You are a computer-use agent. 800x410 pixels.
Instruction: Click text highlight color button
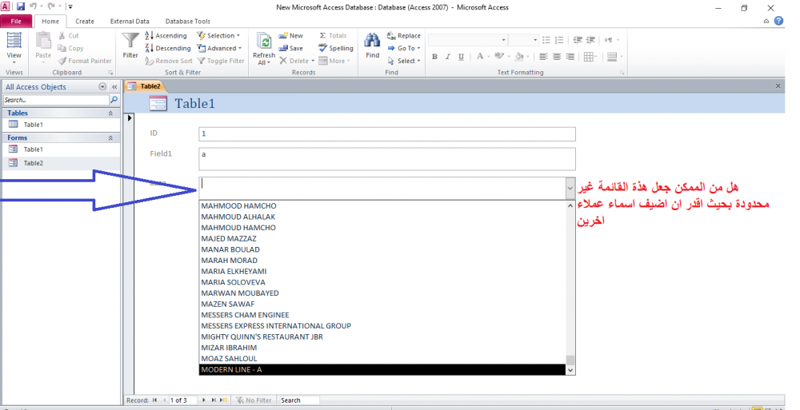tap(499, 57)
